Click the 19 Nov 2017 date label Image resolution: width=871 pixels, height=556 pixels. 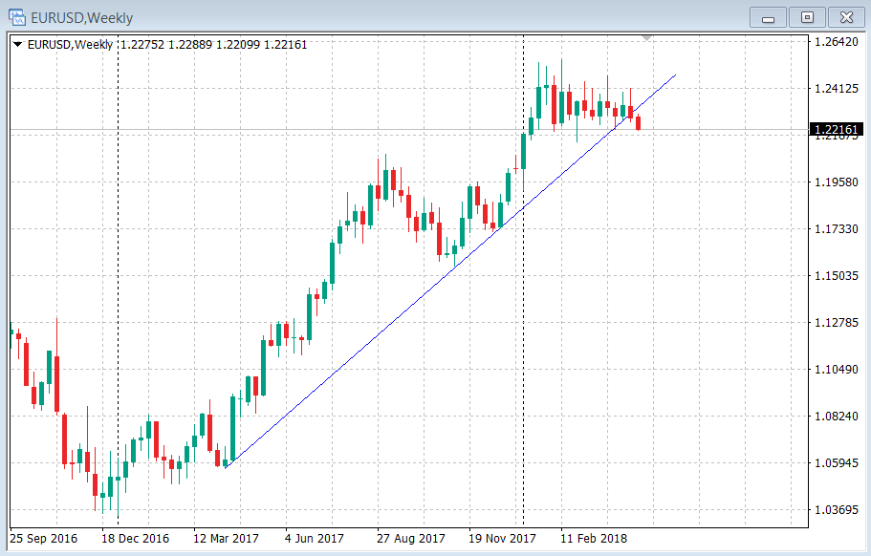click(502, 538)
